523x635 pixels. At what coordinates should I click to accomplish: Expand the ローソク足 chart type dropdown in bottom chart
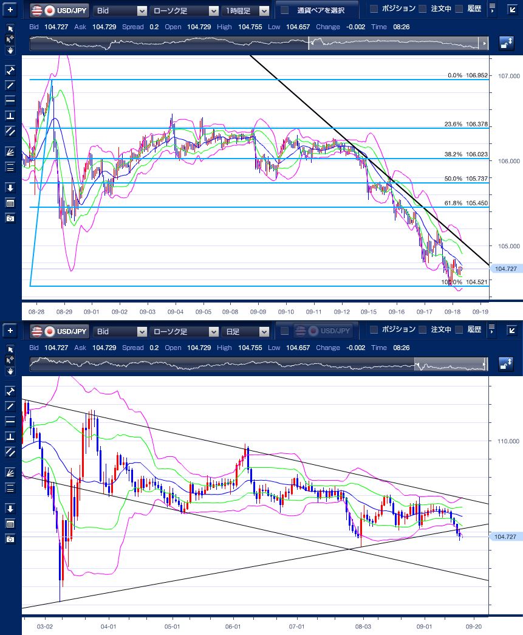pos(185,331)
